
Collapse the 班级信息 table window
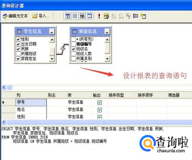point(107,31)
